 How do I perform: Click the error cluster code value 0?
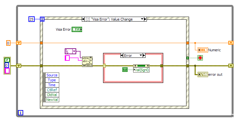pyautogui.click(x=7, y=65)
